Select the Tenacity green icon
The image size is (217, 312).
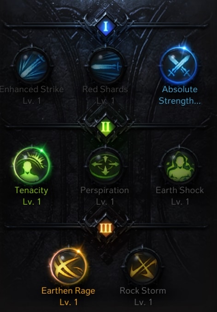pos(32,165)
